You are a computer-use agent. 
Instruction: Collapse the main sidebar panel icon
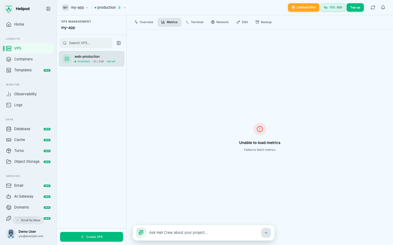pyautogui.click(x=48, y=9)
